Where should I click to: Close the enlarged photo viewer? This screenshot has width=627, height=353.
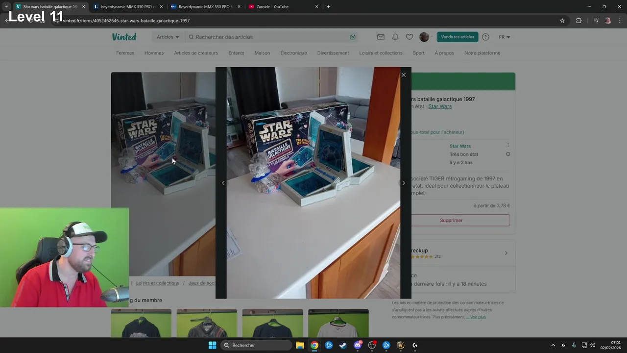[404, 75]
